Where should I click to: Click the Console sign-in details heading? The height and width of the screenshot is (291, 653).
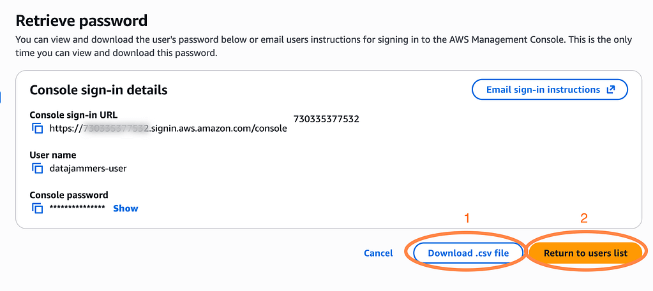click(98, 90)
